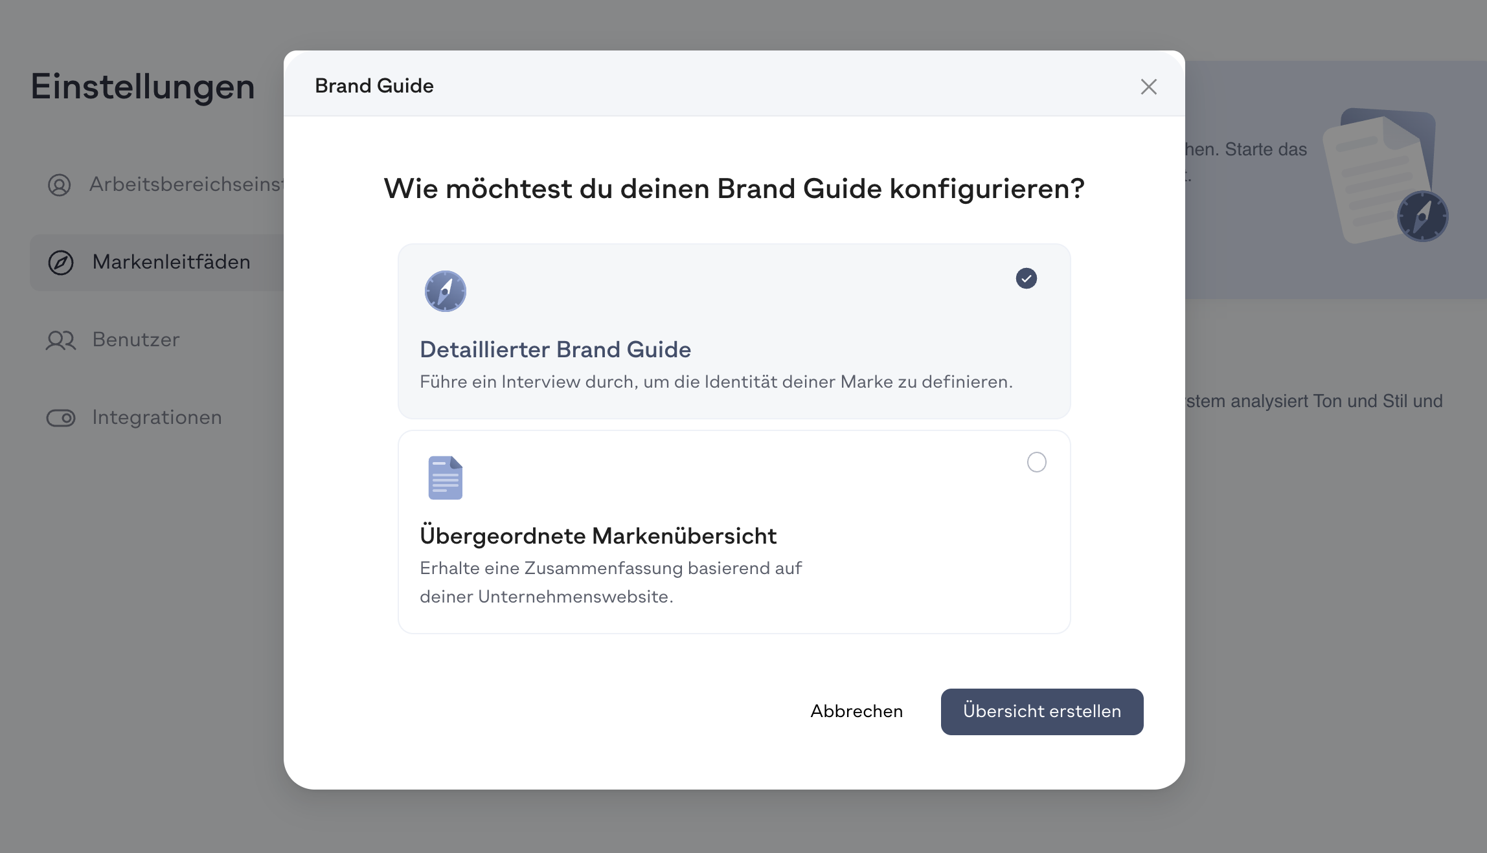Click the compass icon beside Markenleitfäden
This screenshot has width=1487, height=853.
(x=61, y=263)
